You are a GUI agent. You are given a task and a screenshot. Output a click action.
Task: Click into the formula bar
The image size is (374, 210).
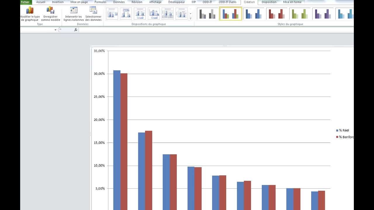pos(216,30)
